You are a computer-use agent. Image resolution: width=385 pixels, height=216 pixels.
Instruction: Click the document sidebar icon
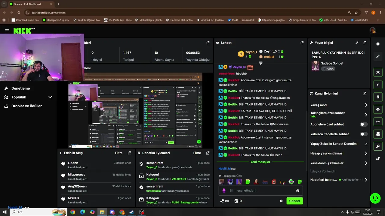coord(378,97)
